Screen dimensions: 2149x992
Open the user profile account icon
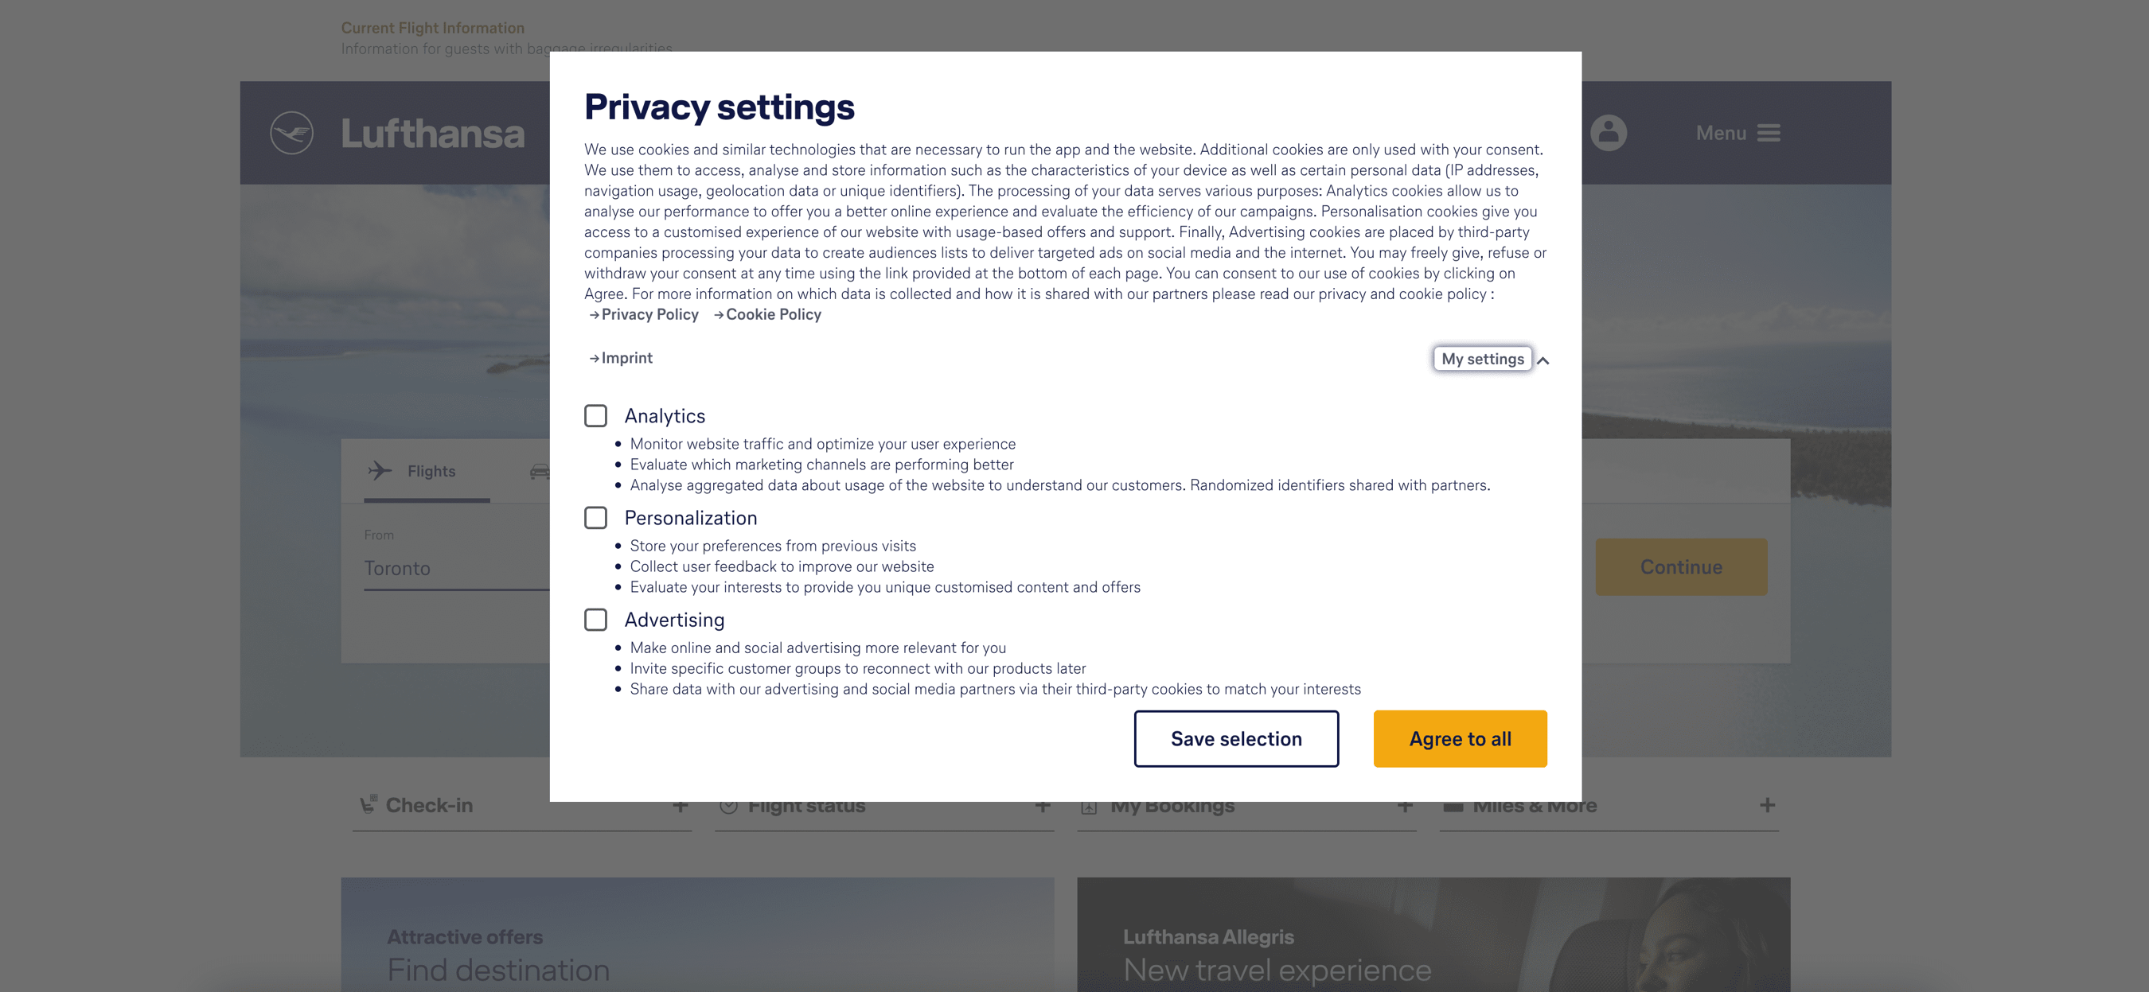click(x=1608, y=133)
